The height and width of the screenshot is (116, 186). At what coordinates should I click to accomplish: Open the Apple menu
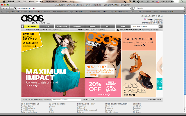(x=4, y=1)
